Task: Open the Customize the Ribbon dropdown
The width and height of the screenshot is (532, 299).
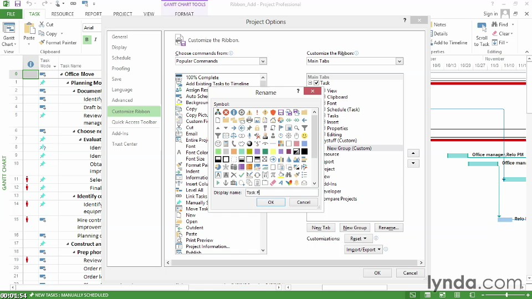Action: point(400,61)
